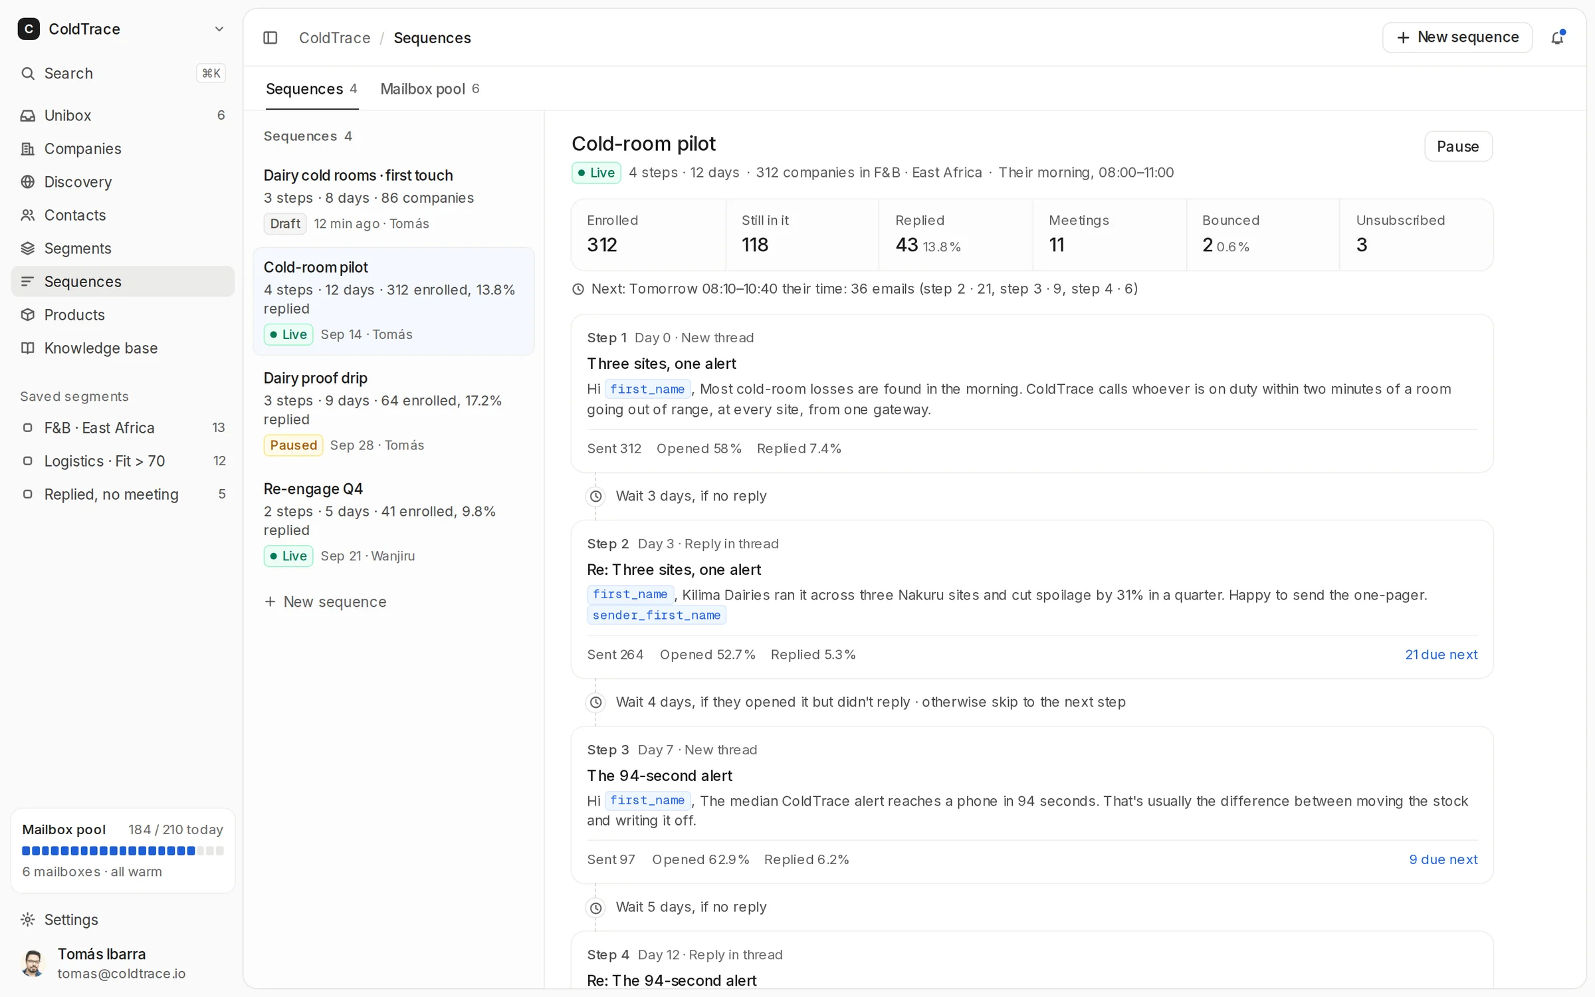Screen dimensions: 1595x997
Task: Click the '21 due next' link
Action: point(1441,655)
